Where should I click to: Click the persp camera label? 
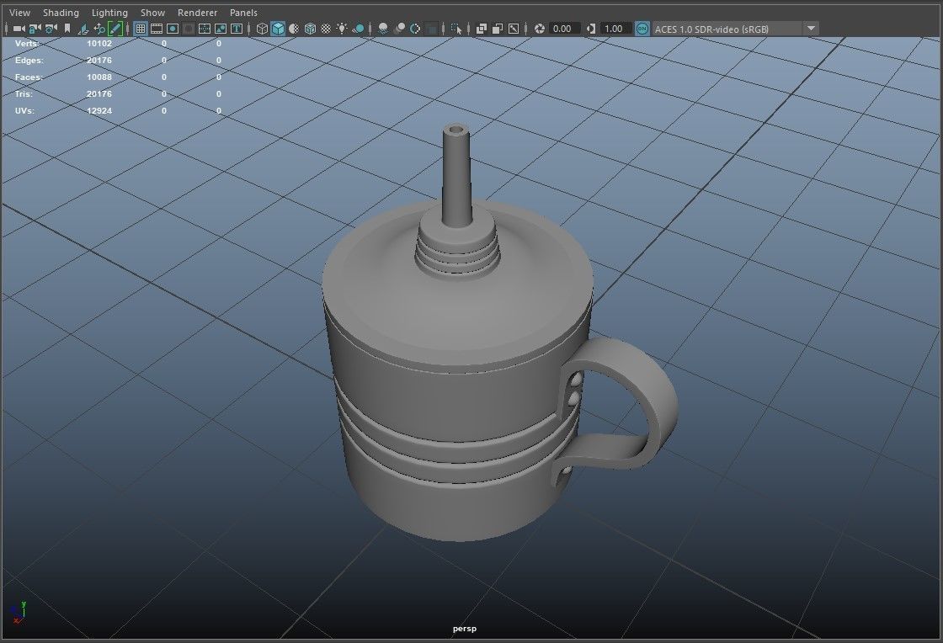(x=464, y=629)
